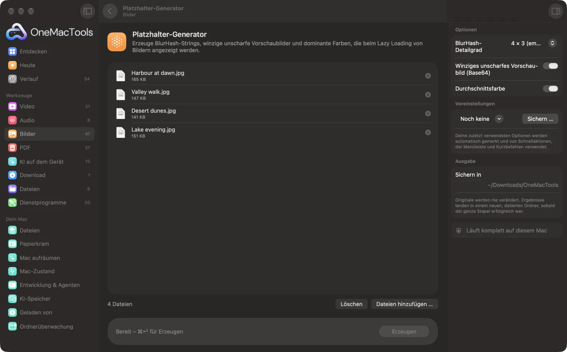Click Dateien hinzufügen … button
The image size is (567, 352).
(x=404, y=304)
